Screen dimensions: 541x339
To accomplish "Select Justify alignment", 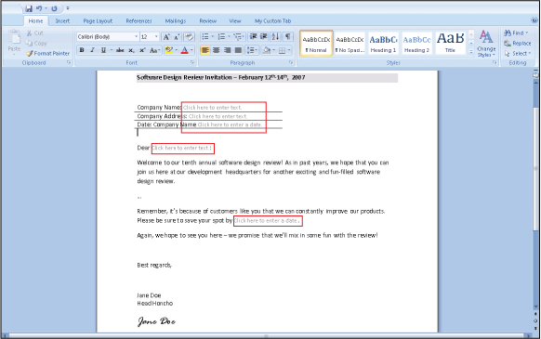I will pos(238,50).
